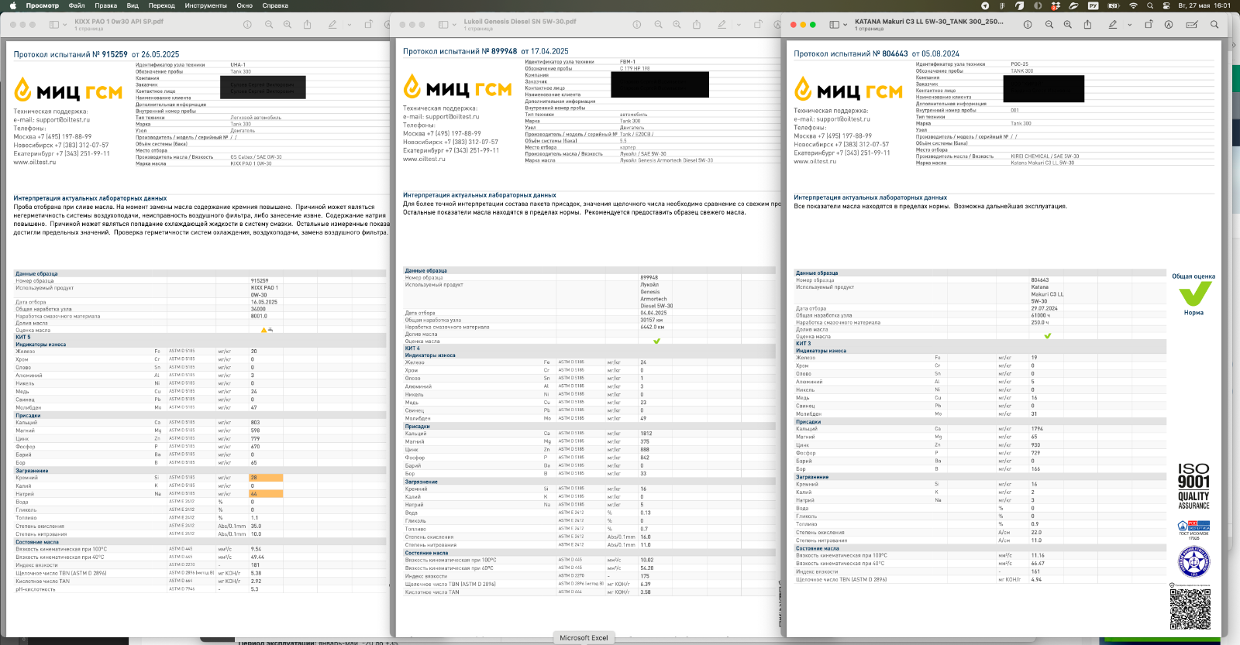
Task: Zoom out in KIXX PAO 1 window
Action: point(269,25)
